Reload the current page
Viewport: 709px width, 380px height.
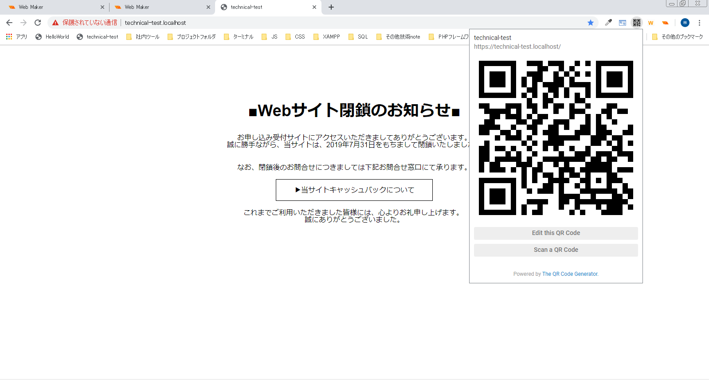coord(38,23)
